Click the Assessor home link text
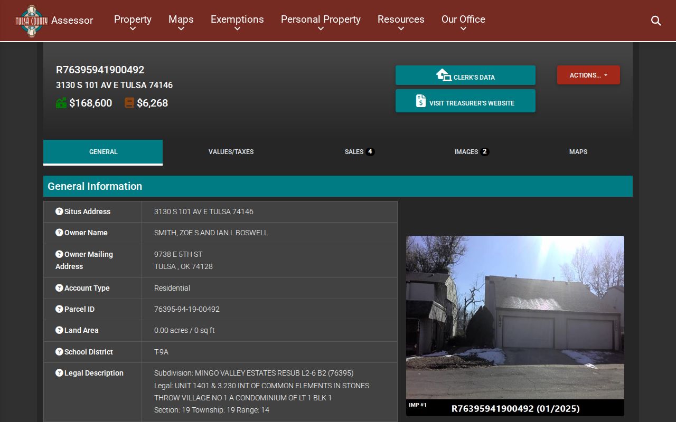676x422 pixels. (x=72, y=21)
